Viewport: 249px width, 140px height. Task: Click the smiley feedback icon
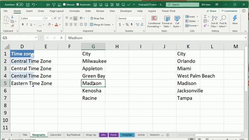tap(244, 11)
